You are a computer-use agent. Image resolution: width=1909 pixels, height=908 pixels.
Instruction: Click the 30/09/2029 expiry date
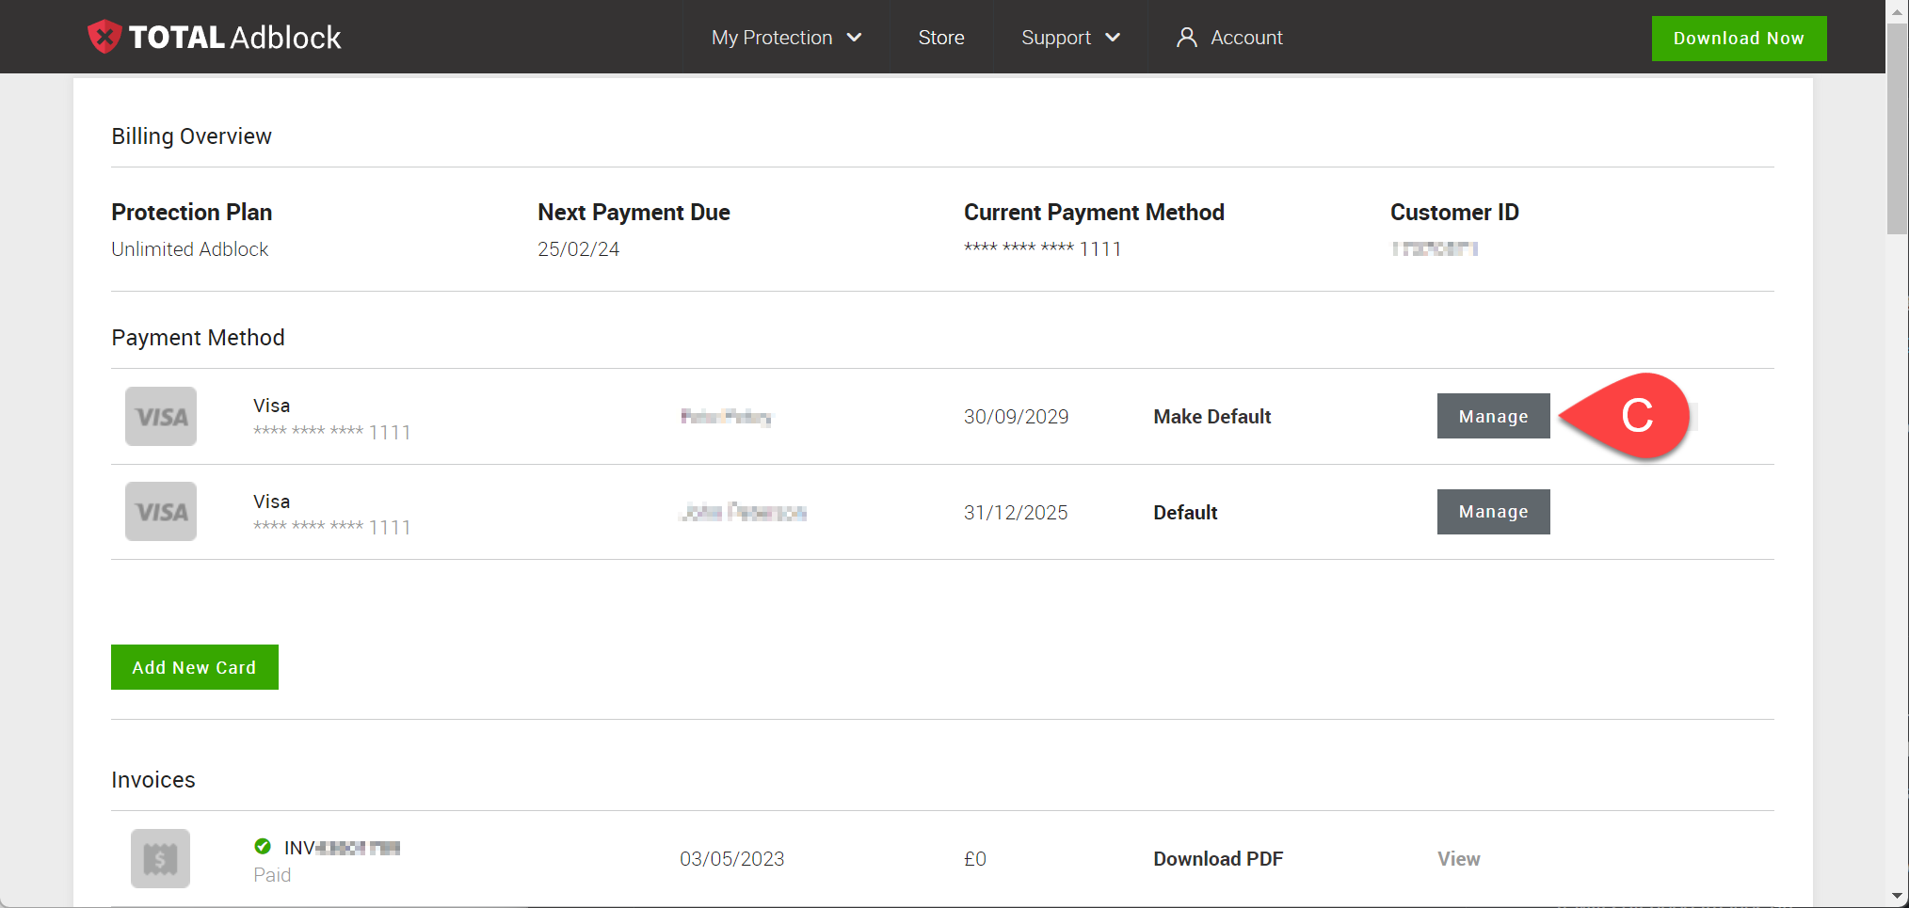(1016, 416)
